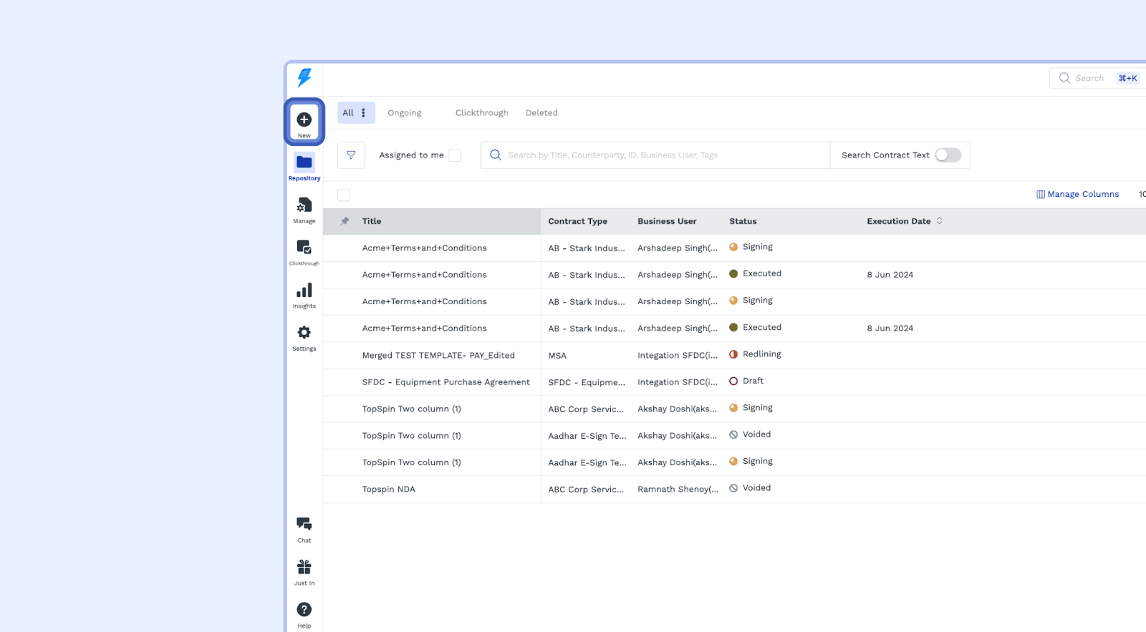This screenshot has width=1146, height=632.
Task: Enable the Search Contract Text toggle
Action: tap(948, 155)
